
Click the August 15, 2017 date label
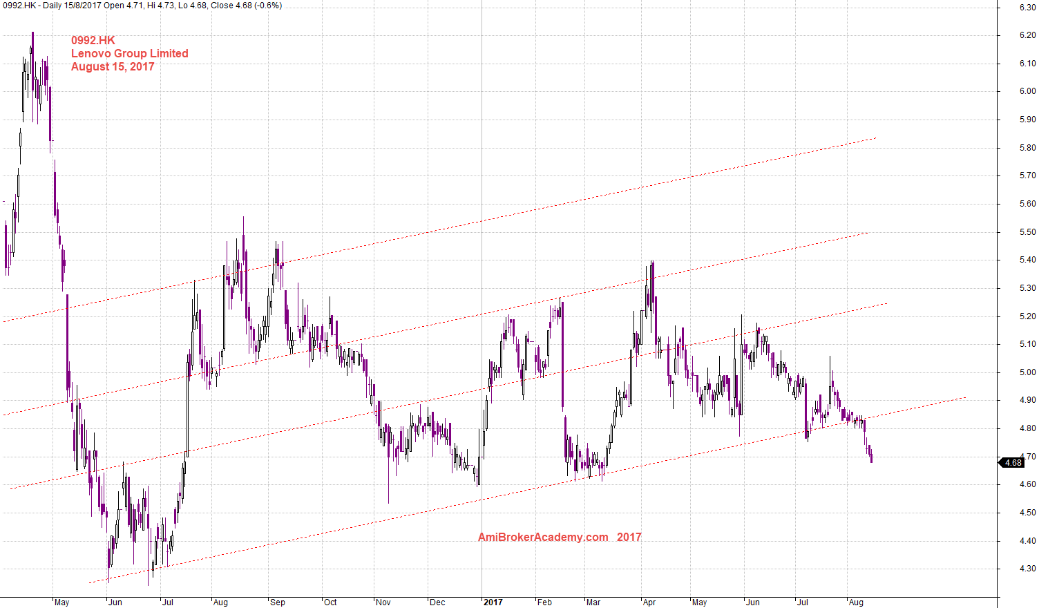[113, 67]
